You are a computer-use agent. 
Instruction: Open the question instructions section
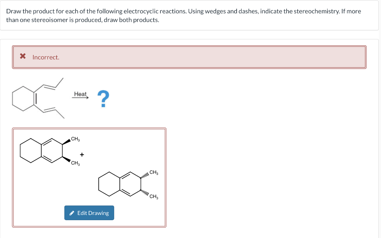tap(190, 16)
